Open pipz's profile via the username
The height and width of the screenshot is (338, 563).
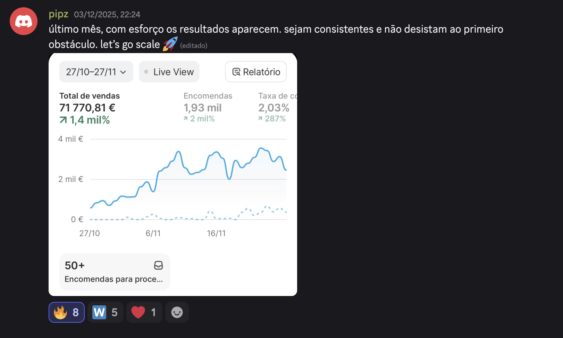pyautogui.click(x=58, y=14)
